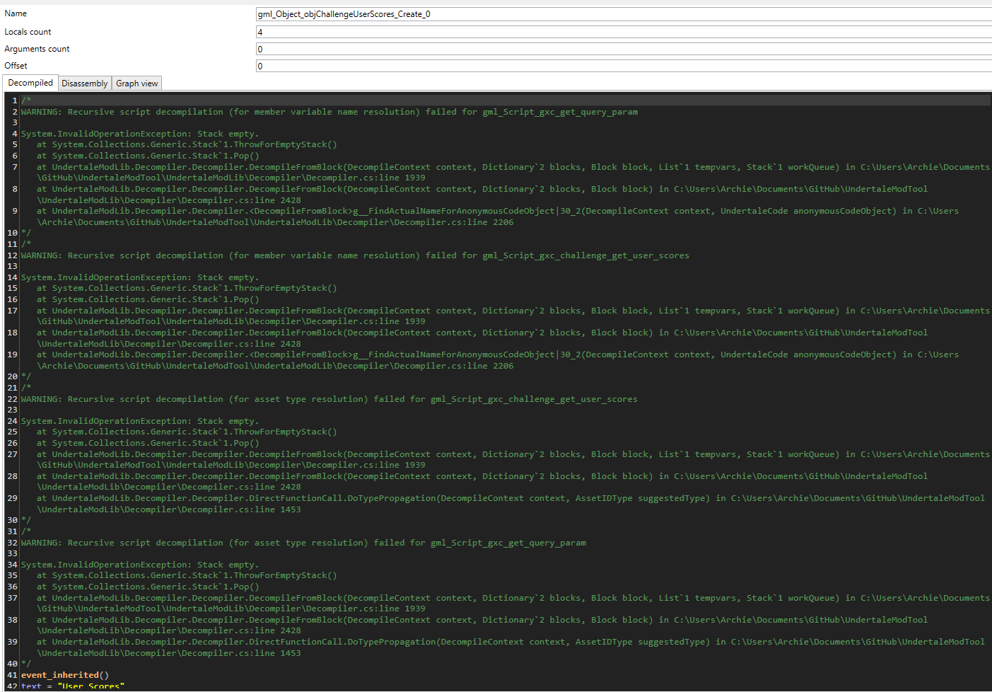992x692 pixels.
Task: Select the Decompiled tab
Action: tap(30, 83)
